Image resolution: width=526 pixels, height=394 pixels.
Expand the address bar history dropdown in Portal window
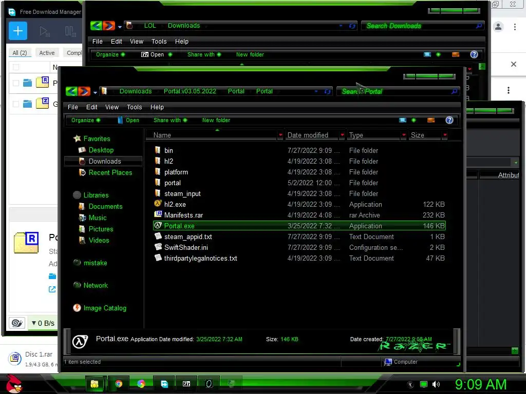[316, 91]
